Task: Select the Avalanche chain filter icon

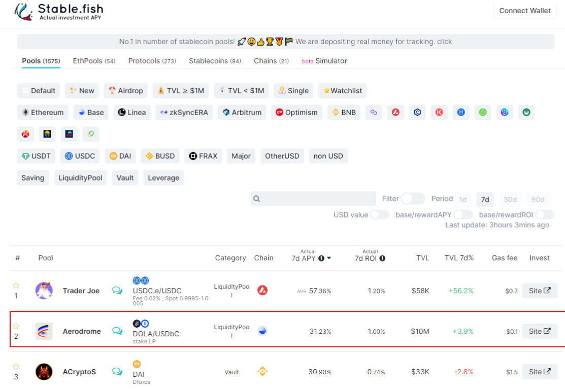Action: 395,112
